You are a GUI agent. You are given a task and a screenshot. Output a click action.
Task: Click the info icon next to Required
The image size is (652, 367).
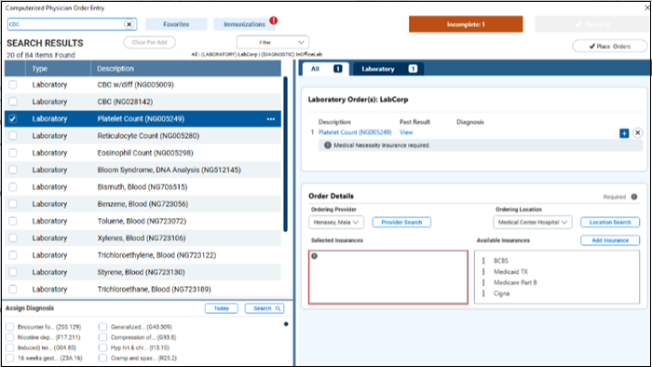(633, 197)
